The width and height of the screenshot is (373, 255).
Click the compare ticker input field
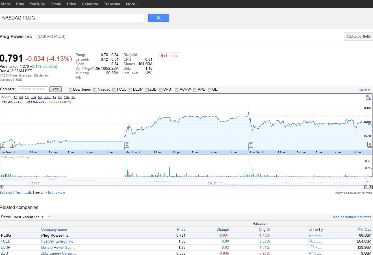33,89
